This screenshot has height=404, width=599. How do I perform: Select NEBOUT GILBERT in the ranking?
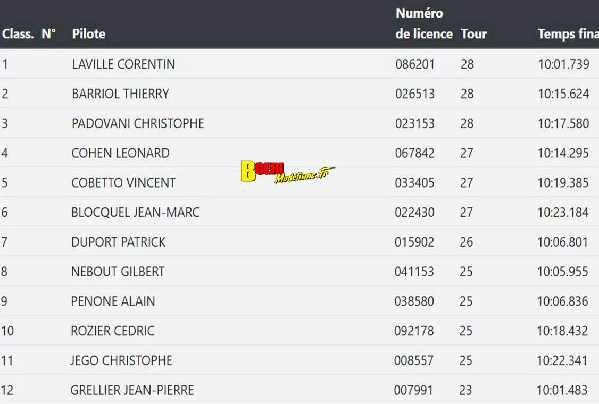click(118, 272)
